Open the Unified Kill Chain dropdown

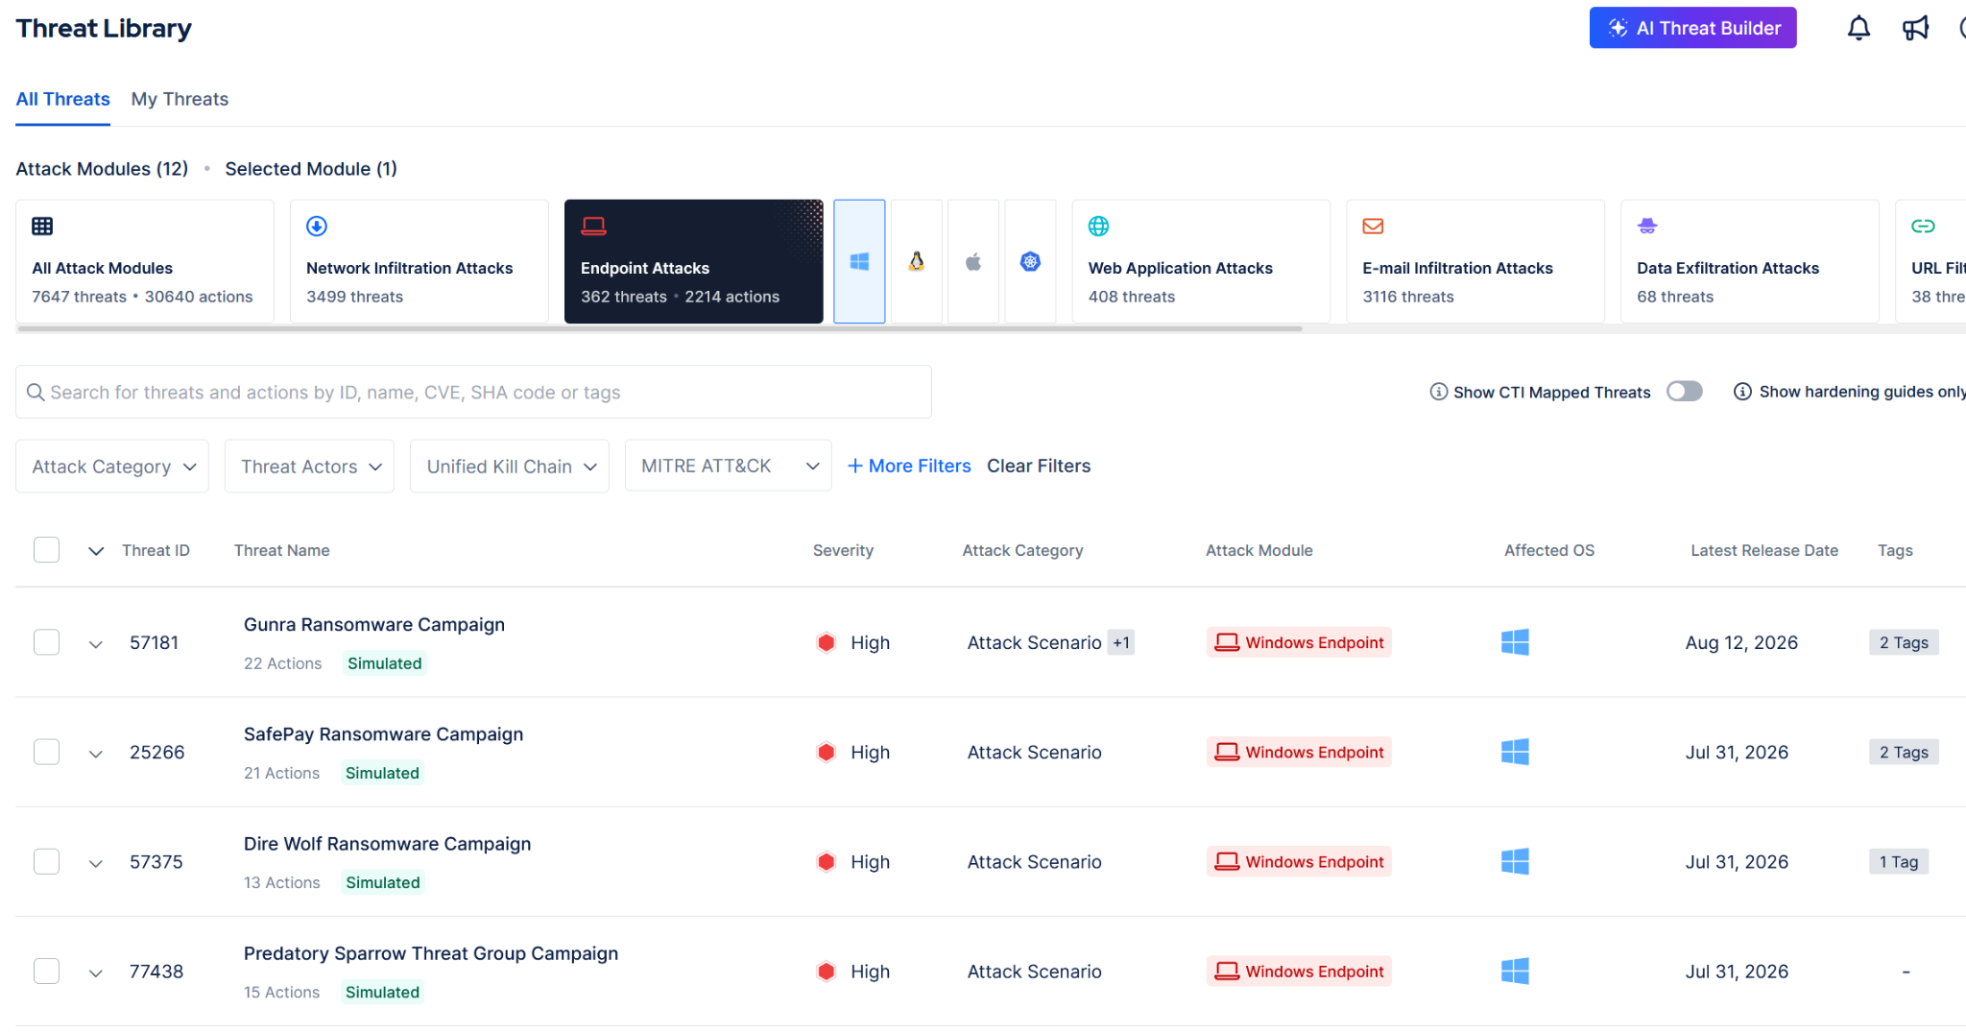click(510, 467)
